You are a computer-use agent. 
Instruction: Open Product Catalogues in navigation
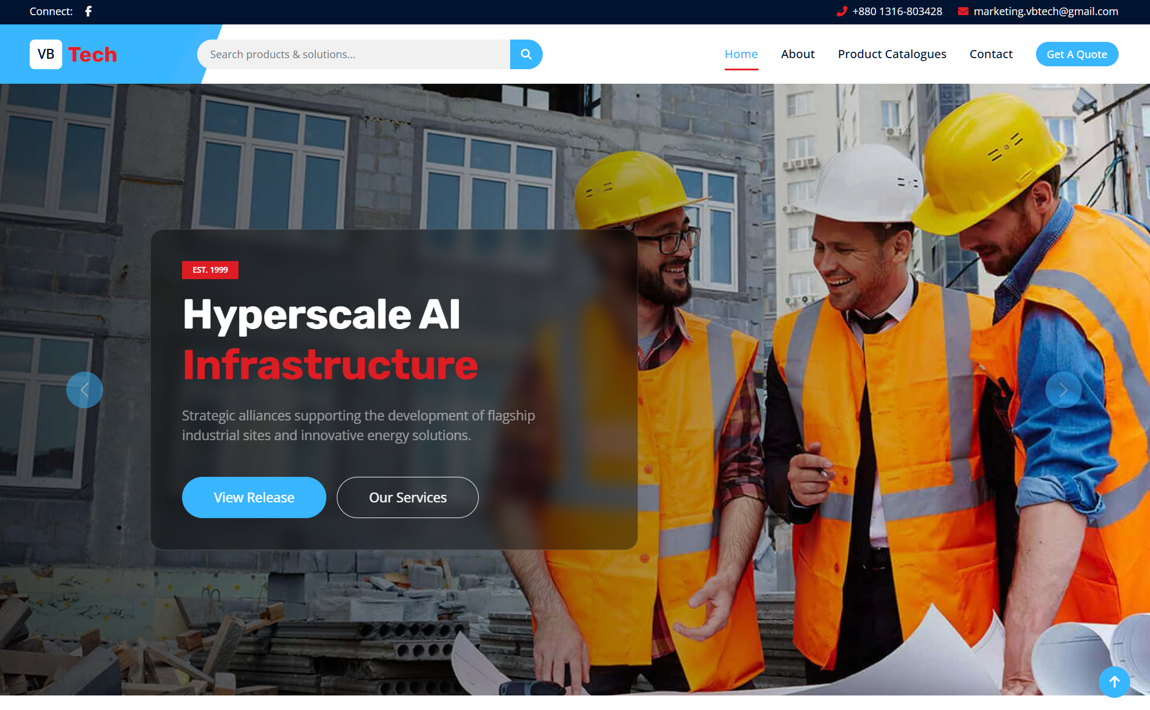(892, 54)
